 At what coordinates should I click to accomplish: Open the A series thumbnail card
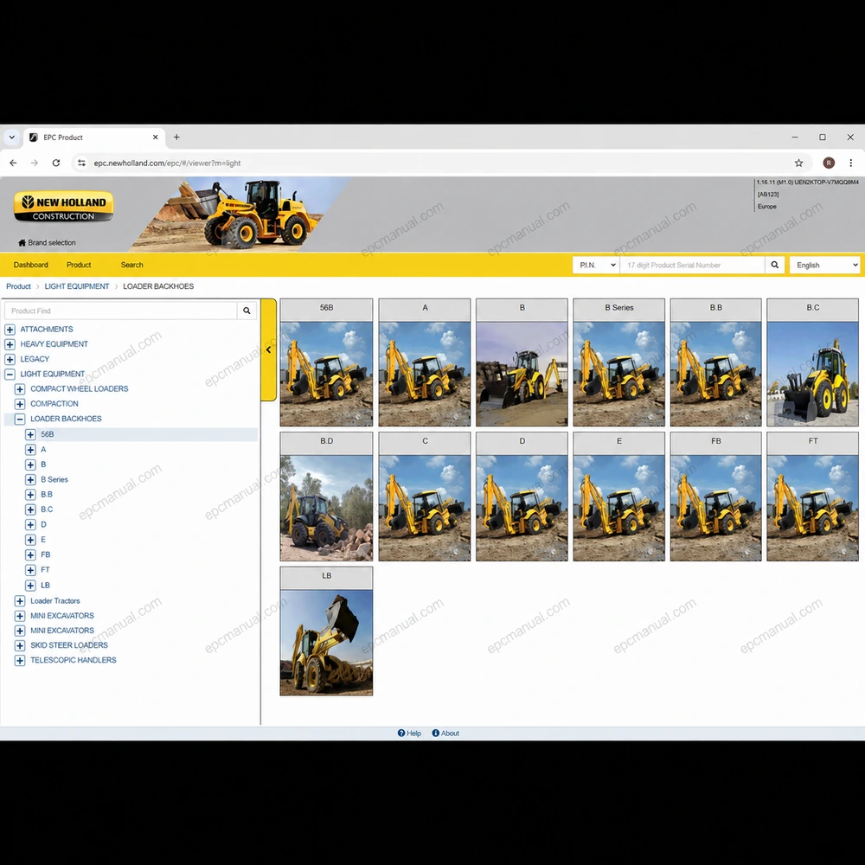[x=425, y=362]
